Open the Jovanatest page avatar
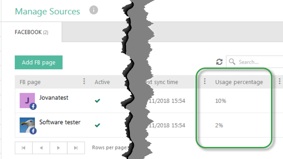The height and width of the screenshot is (159, 283). coord(27,101)
